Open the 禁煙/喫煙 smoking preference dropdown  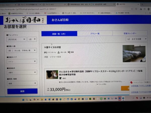(x=22, y=83)
